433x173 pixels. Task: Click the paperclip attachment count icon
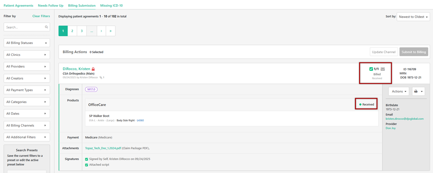tap(101, 77)
